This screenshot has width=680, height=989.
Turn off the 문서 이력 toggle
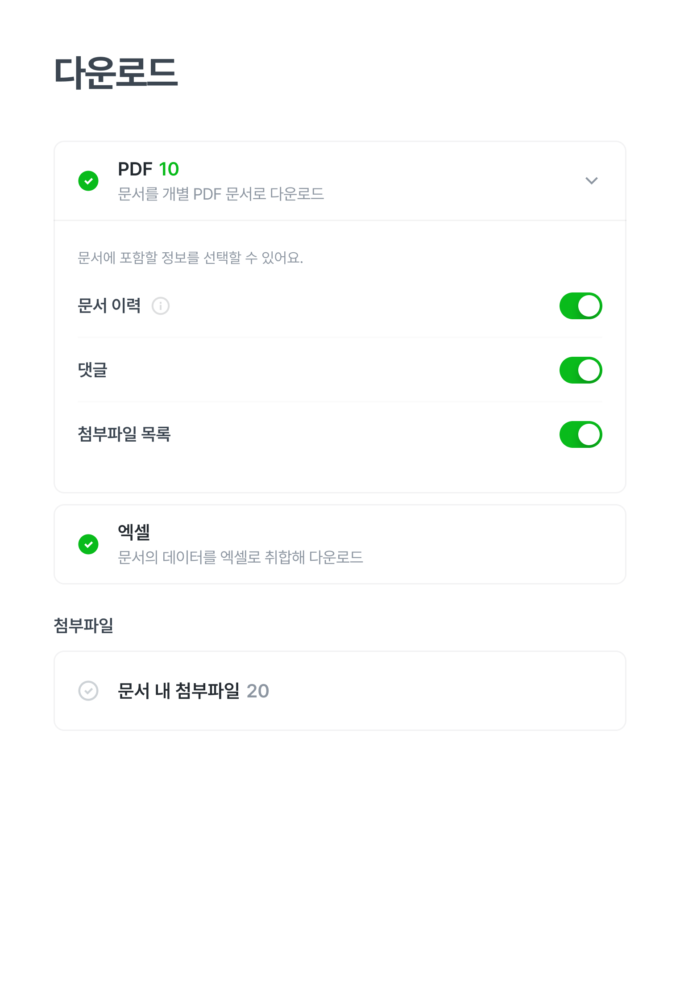(x=580, y=306)
